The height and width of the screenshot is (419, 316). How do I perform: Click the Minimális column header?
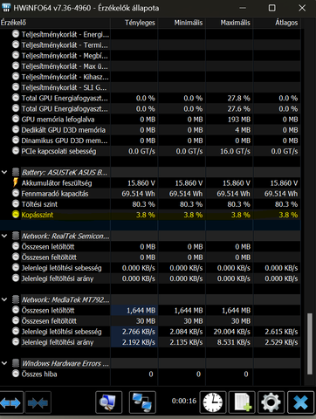(182, 23)
